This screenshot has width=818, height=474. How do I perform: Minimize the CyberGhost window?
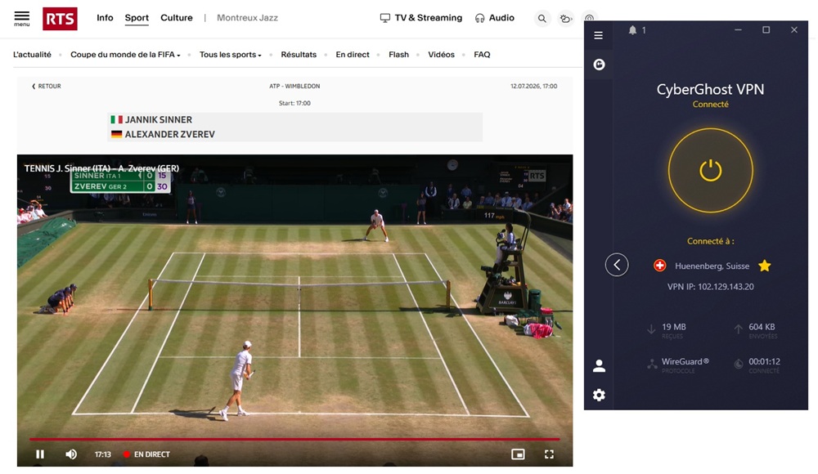tap(738, 29)
